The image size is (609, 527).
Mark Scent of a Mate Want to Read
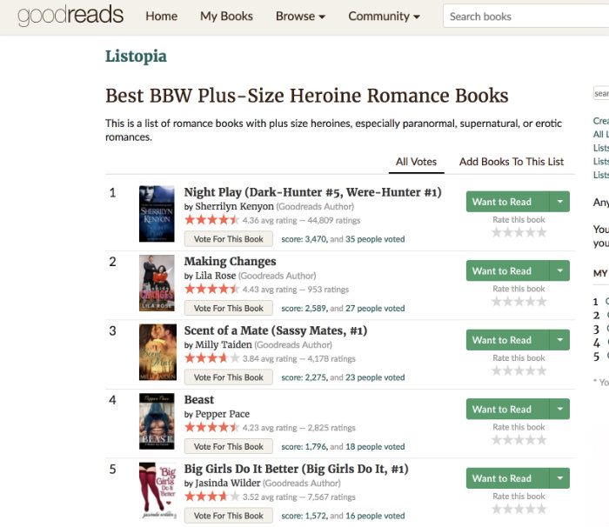pyautogui.click(x=507, y=340)
